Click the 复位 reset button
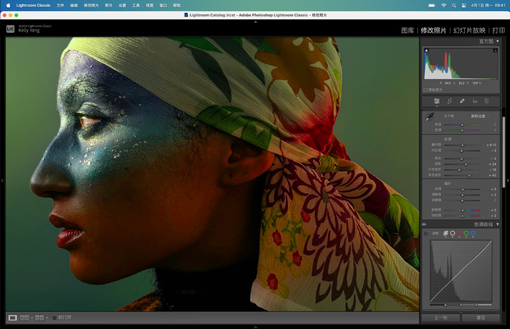The width and height of the screenshot is (510, 329). tap(481, 317)
